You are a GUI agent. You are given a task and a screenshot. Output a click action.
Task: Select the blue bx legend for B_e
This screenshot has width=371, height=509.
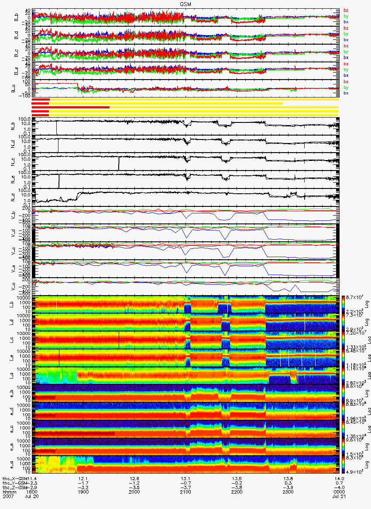[346, 75]
